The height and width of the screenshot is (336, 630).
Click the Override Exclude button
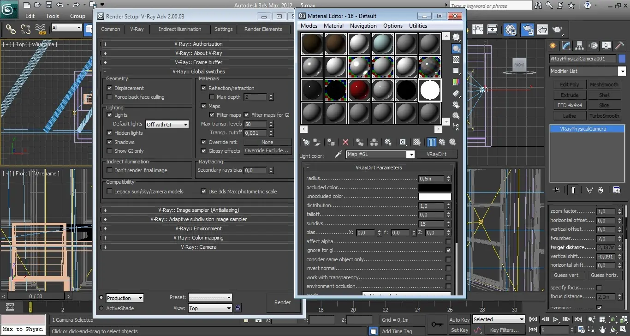(267, 151)
